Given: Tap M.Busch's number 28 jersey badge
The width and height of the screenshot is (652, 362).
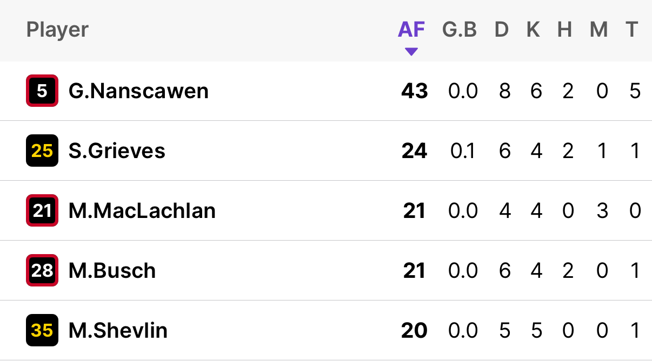Looking at the screenshot, I should pyautogui.click(x=42, y=270).
